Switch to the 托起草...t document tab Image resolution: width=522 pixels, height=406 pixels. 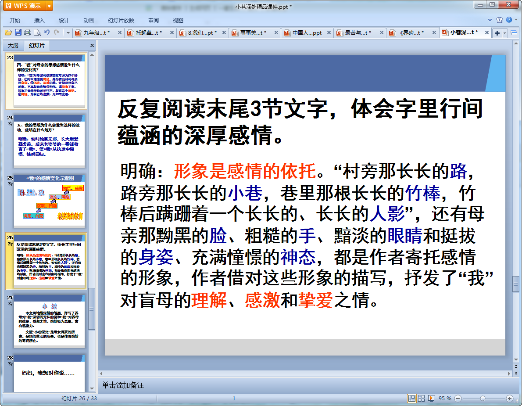point(148,32)
